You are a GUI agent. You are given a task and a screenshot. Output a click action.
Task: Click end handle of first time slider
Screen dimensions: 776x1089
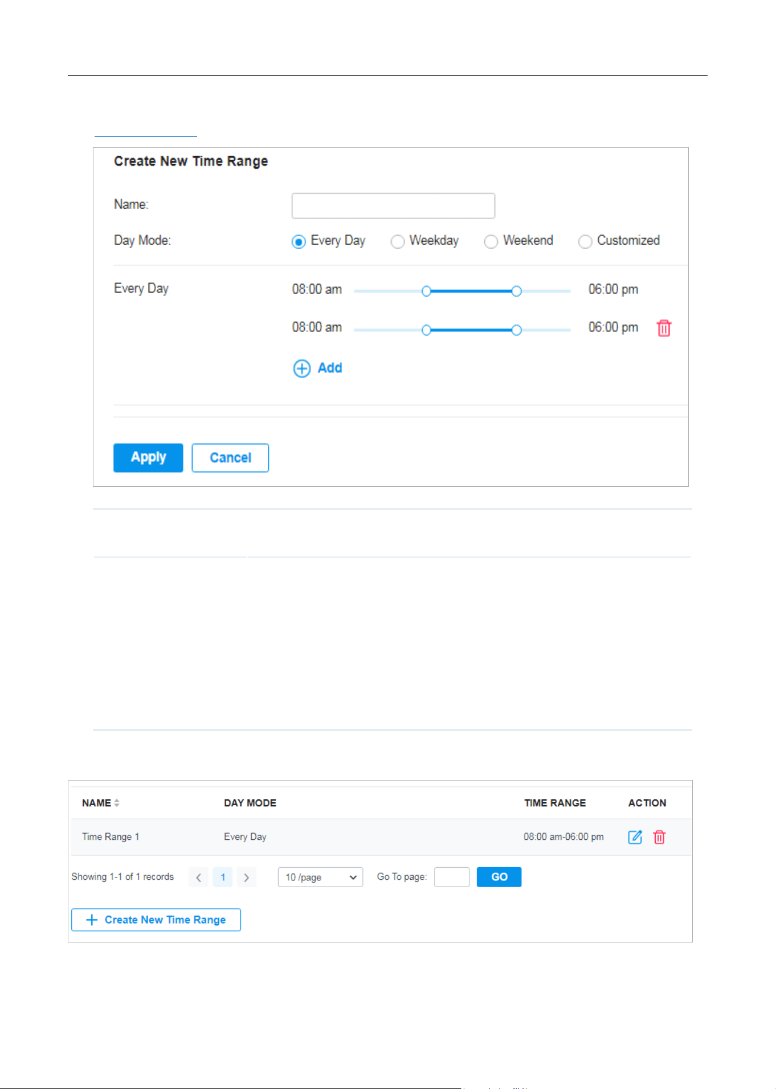click(516, 291)
